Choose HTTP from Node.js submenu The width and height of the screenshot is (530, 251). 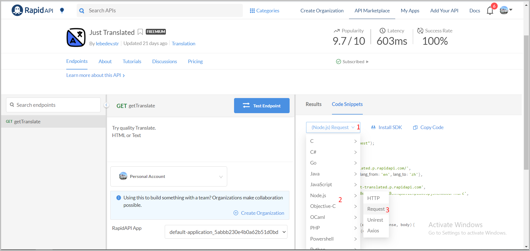tap(376, 198)
